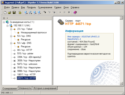Click orange square icon of Незащищенный протокол
This screenshot has height=95, width=125.
coord(18,33)
